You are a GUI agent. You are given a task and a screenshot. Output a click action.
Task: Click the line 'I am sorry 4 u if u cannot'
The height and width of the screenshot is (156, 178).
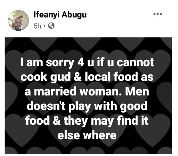[87, 63]
